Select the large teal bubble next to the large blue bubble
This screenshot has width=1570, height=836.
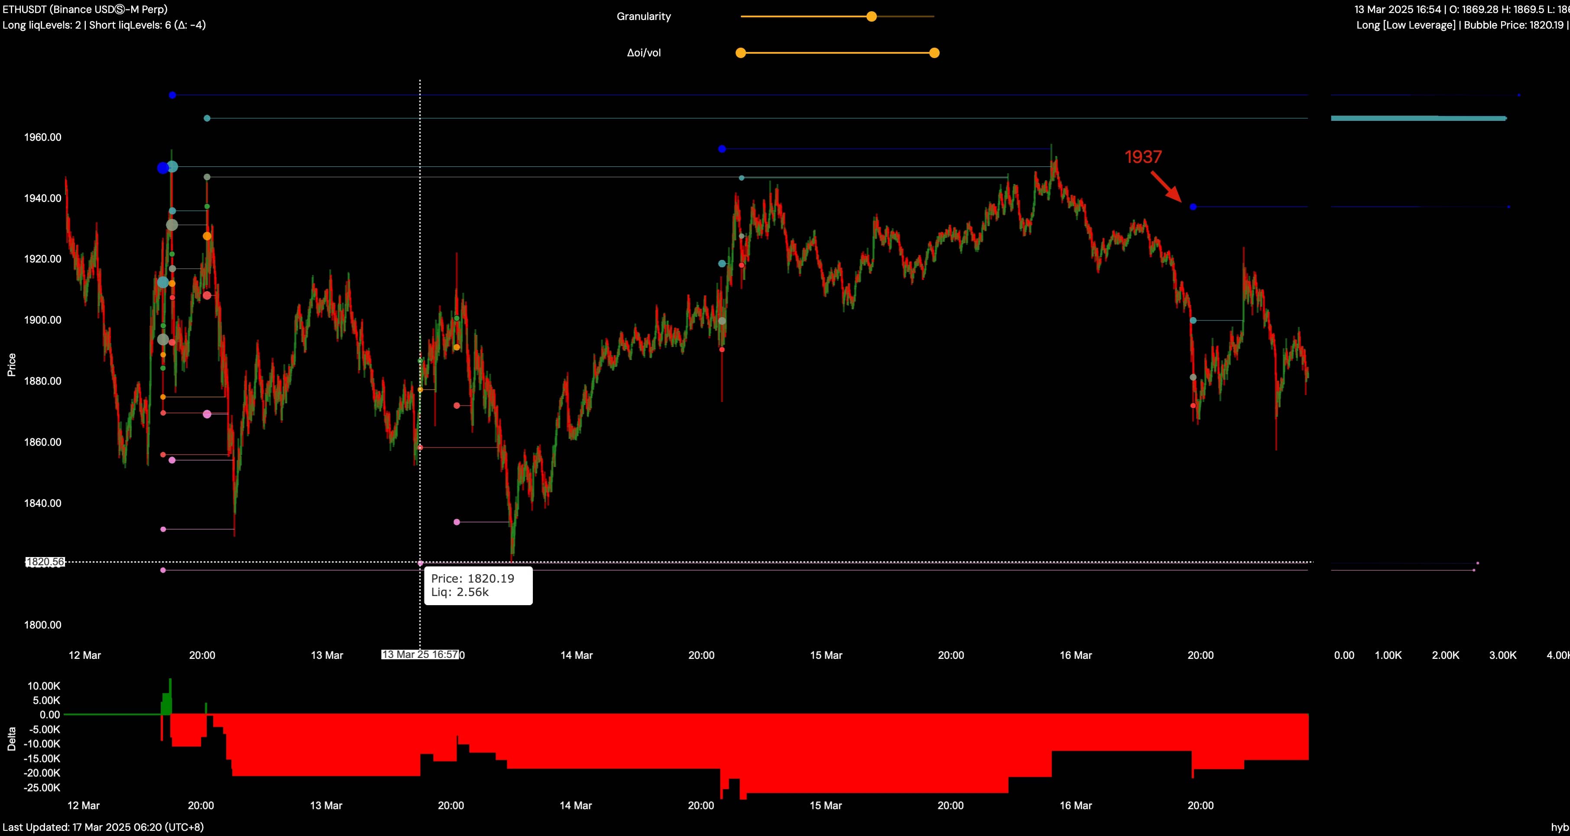click(x=172, y=166)
